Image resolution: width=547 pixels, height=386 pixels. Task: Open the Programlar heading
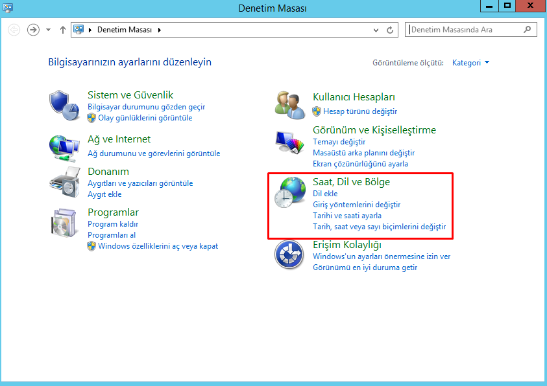click(x=113, y=212)
